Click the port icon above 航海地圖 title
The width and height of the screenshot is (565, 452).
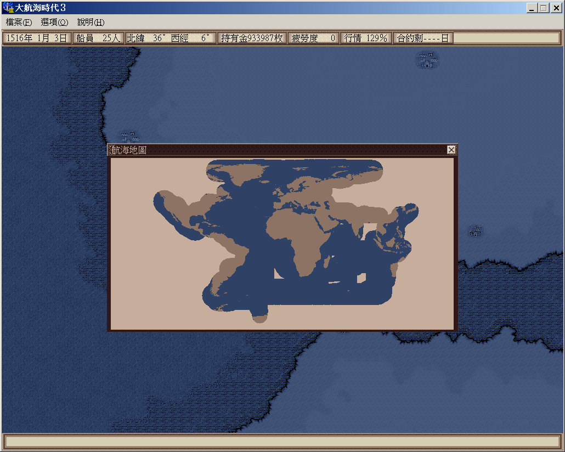(x=130, y=137)
